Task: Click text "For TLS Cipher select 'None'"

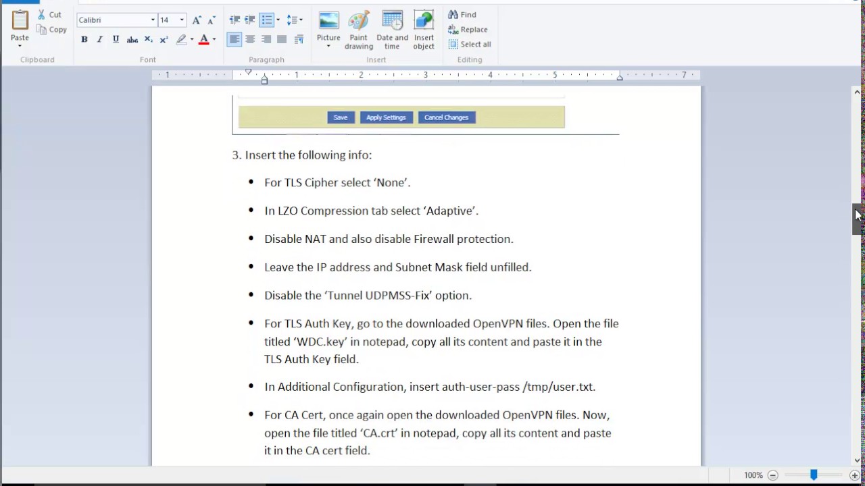Action: coord(337,183)
